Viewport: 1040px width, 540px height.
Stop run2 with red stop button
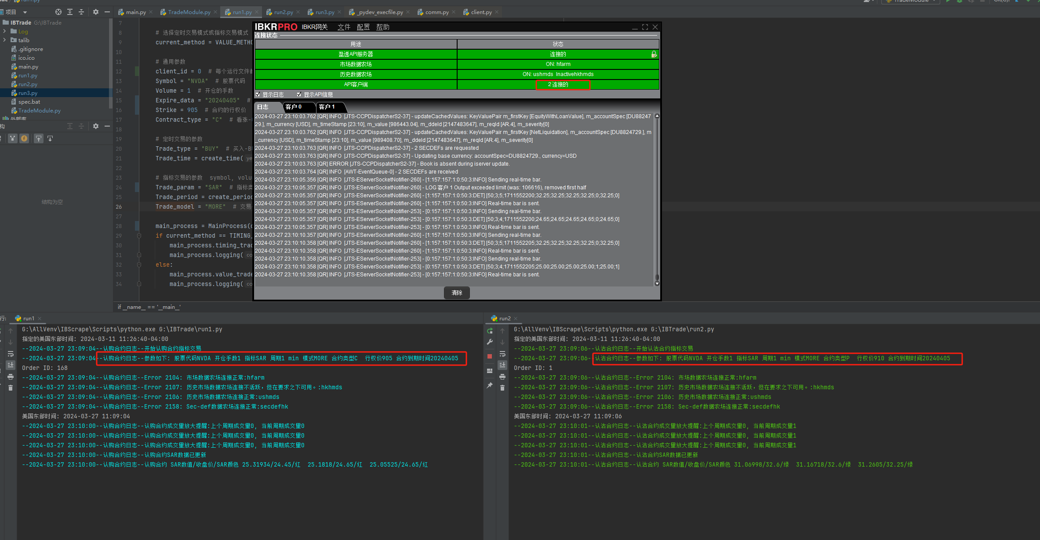[x=490, y=356]
